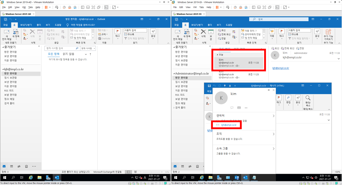Click the Mail view icon in AD navigation bar
The height and width of the screenshot is (185, 342).
coord(4,166)
